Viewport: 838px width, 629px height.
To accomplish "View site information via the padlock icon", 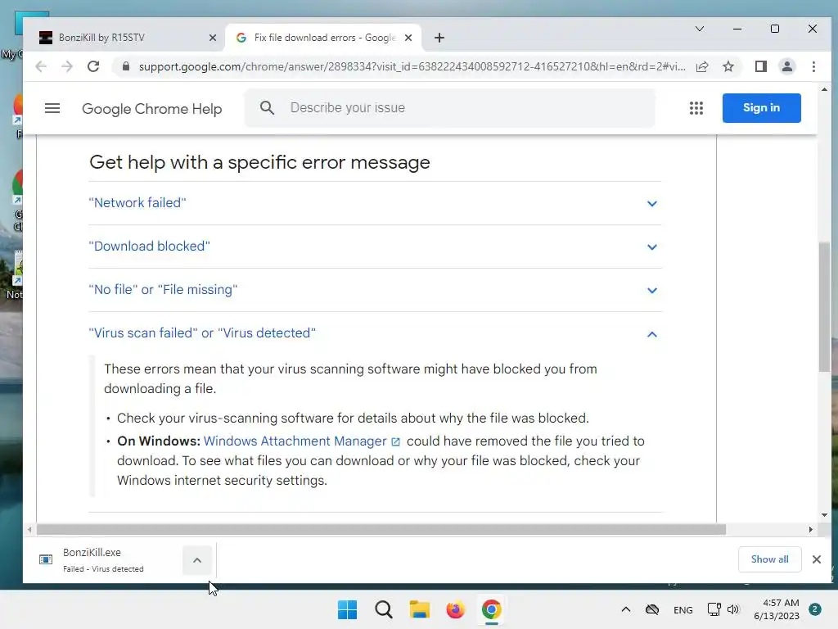I will click(126, 66).
